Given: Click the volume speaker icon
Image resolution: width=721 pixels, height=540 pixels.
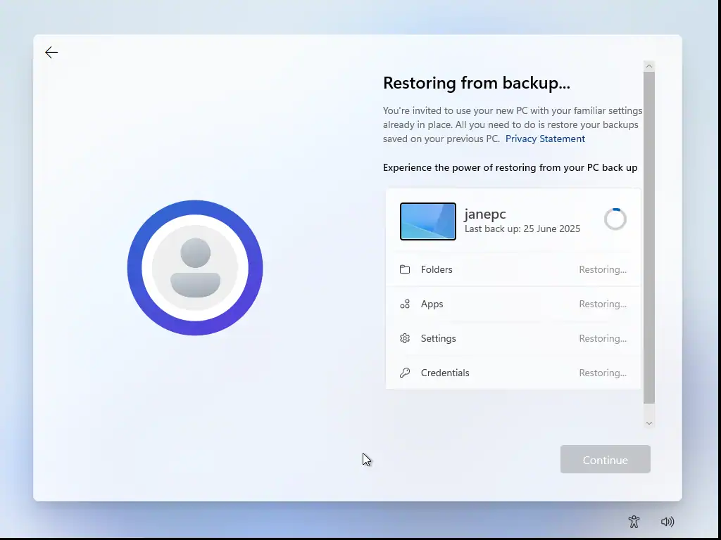Looking at the screenshot, I should click(x=667, y=522).
